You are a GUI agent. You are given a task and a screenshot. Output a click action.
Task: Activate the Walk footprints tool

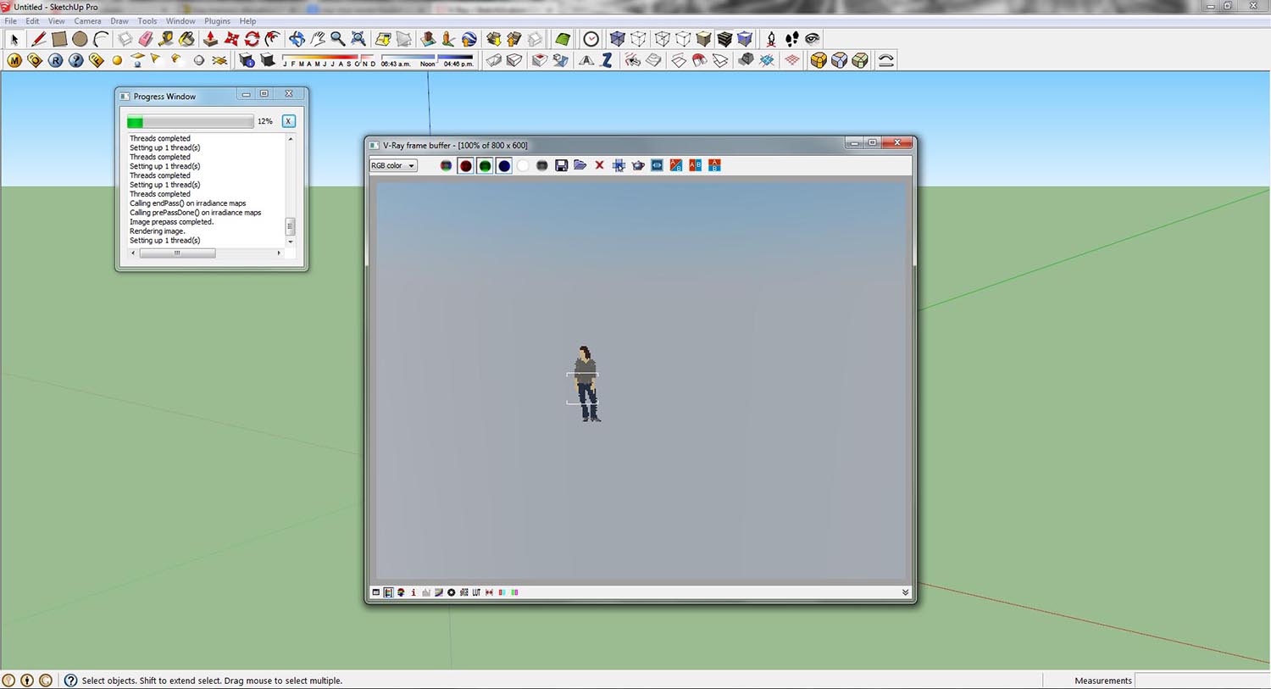791,39
